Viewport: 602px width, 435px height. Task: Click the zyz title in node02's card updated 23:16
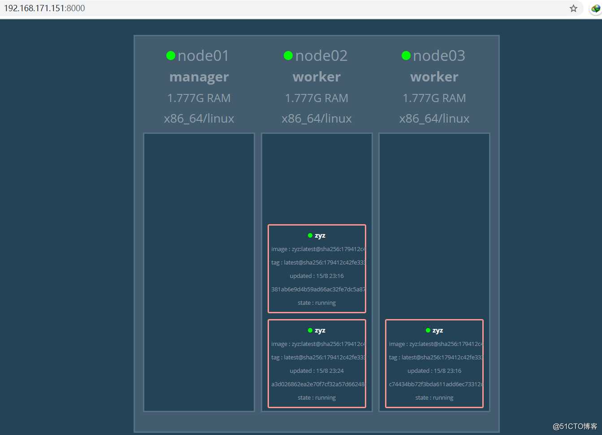[320, 235]
